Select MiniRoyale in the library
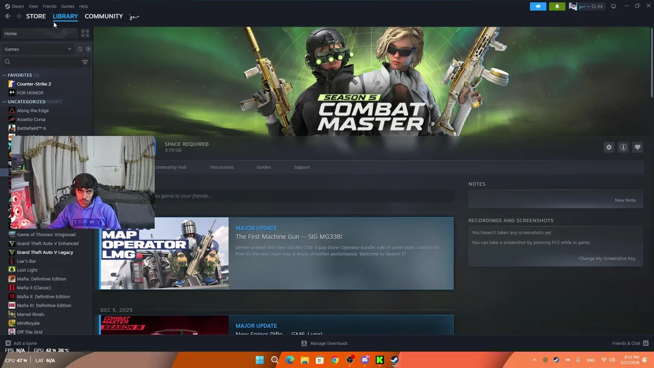This screenshot has height=368, width=654. pyautogui.click(x=28, y=323)
